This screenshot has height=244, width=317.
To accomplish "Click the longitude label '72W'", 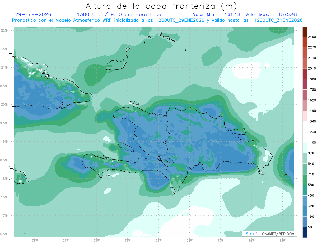I will pos(158,241).
